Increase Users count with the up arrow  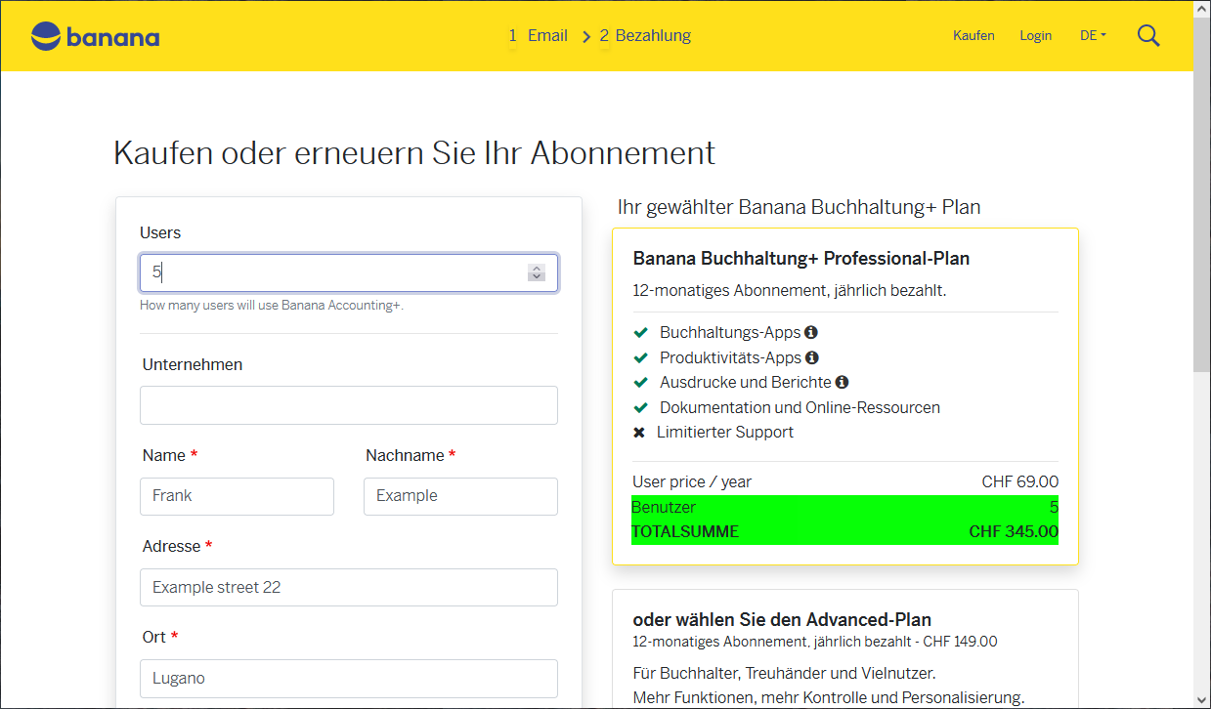[536, 268]
